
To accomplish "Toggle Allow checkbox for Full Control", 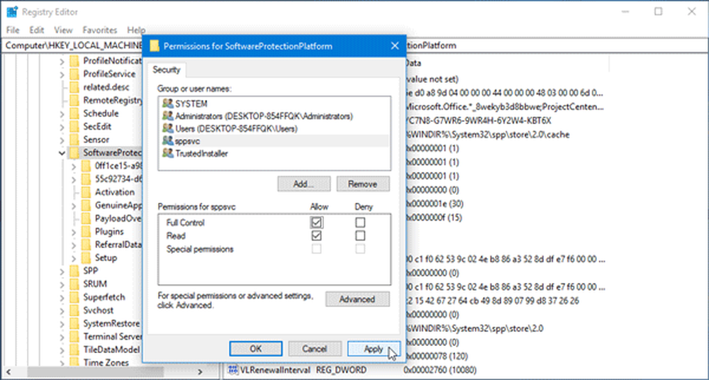I will click(x=316, y=223).
